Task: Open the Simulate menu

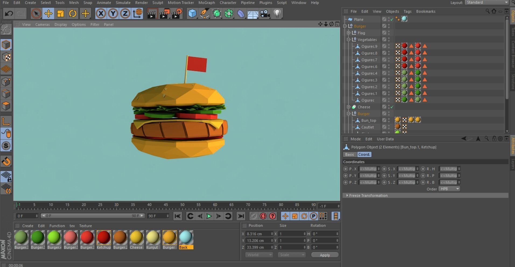Action: 123,3
